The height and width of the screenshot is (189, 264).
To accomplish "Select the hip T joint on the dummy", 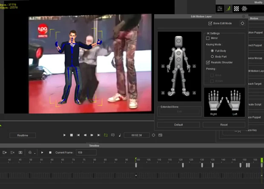I will pos(179,67).
